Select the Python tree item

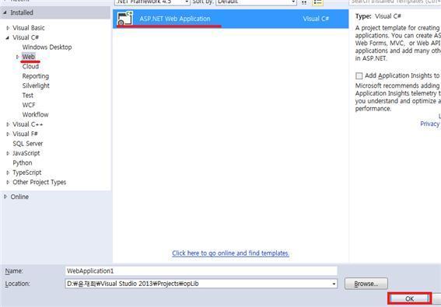(23, 162)
